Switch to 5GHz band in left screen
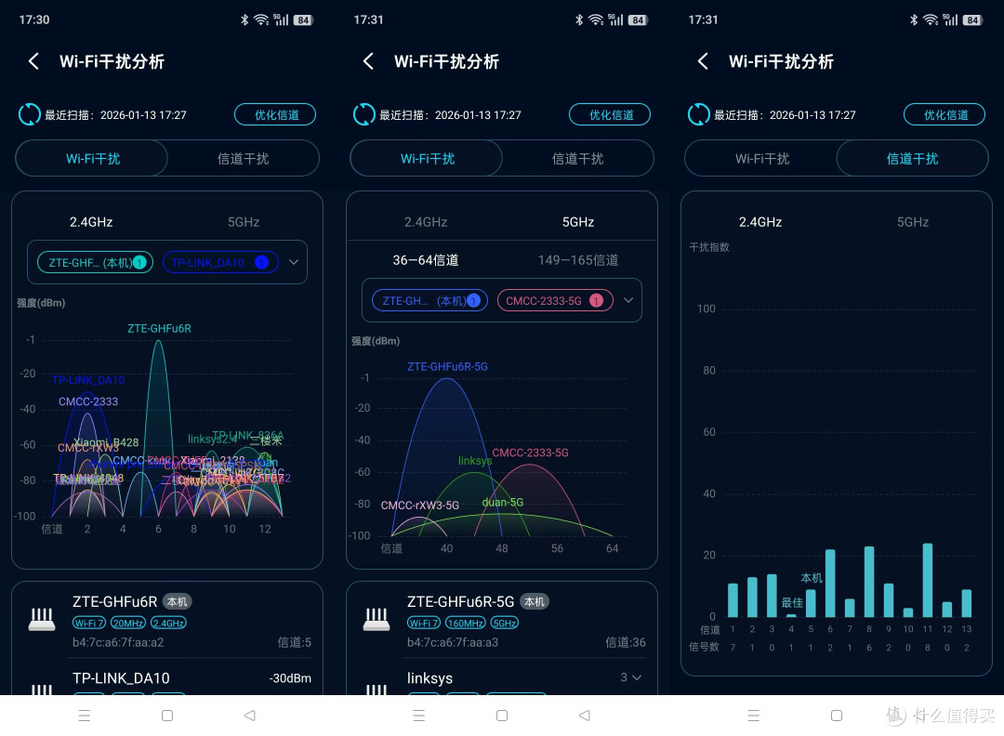 click(244, 222)
